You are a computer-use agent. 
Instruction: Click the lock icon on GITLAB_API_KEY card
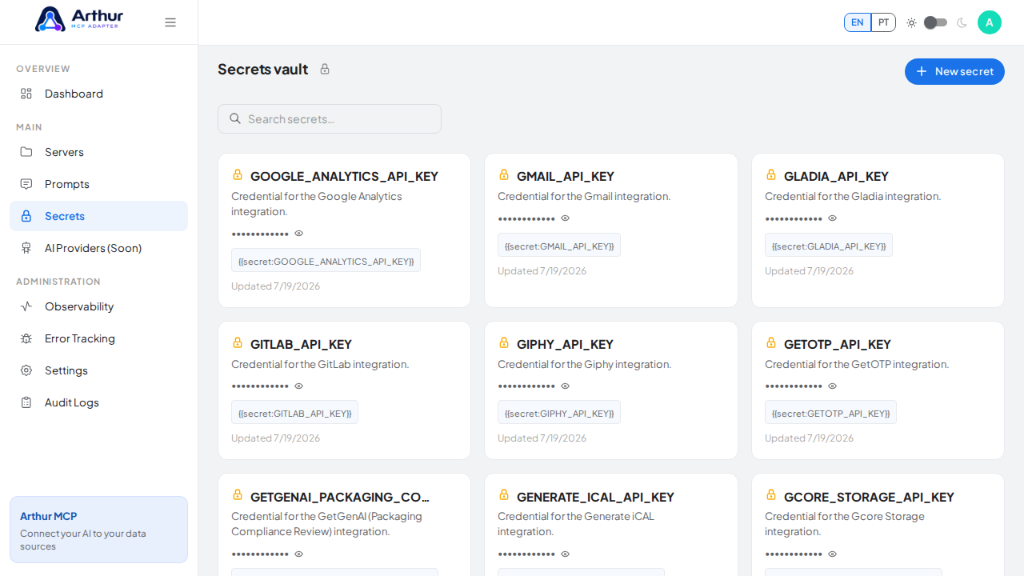tap(238, 342)
